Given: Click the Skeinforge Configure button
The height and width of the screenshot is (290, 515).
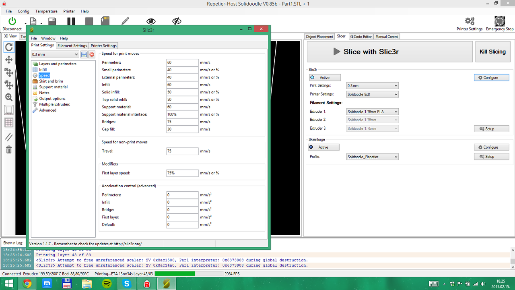Looking at the screenshot, I should tap(491, 147).
